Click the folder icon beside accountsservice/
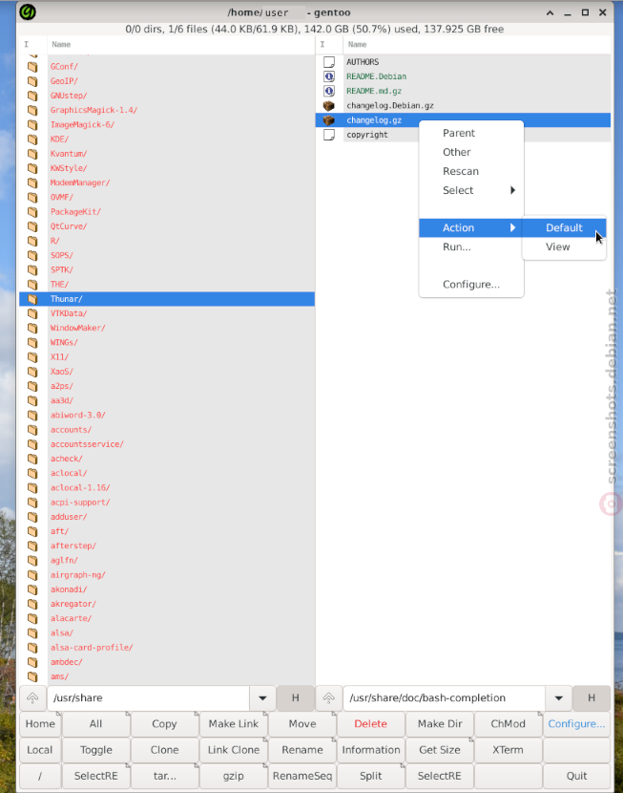Image resolution: width=623 pixels, height=793 pixels. coord(32,444)
